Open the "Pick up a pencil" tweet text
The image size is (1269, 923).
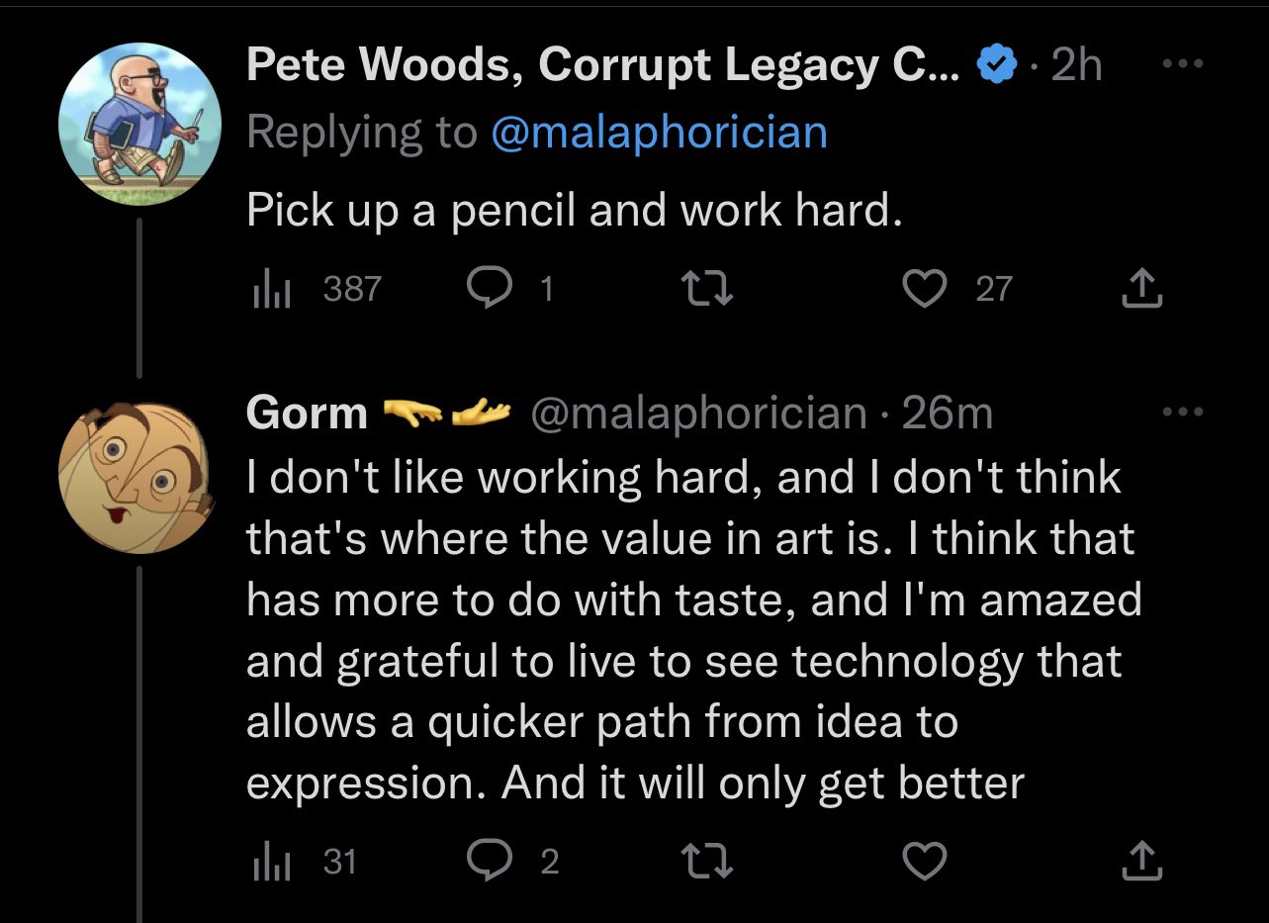tap(574, 210)
